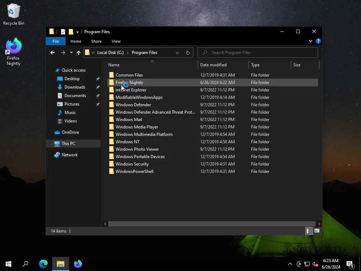Click the Properties quick access toolbar icon
Image resolution: width=361 pixels, height=271 pixels.
pos(63,32)
